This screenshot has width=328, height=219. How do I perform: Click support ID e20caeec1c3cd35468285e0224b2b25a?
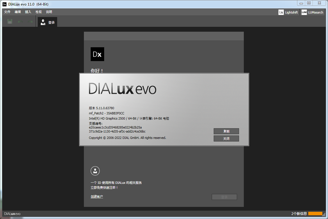[115, 127]
